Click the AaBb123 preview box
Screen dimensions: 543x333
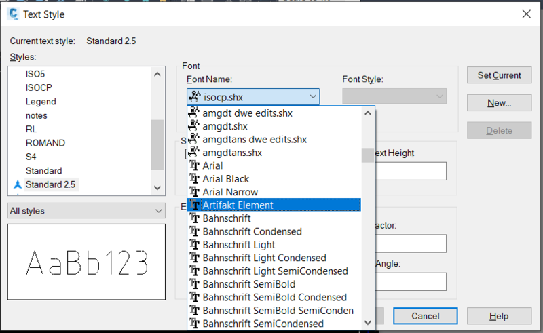click(86, 262)
